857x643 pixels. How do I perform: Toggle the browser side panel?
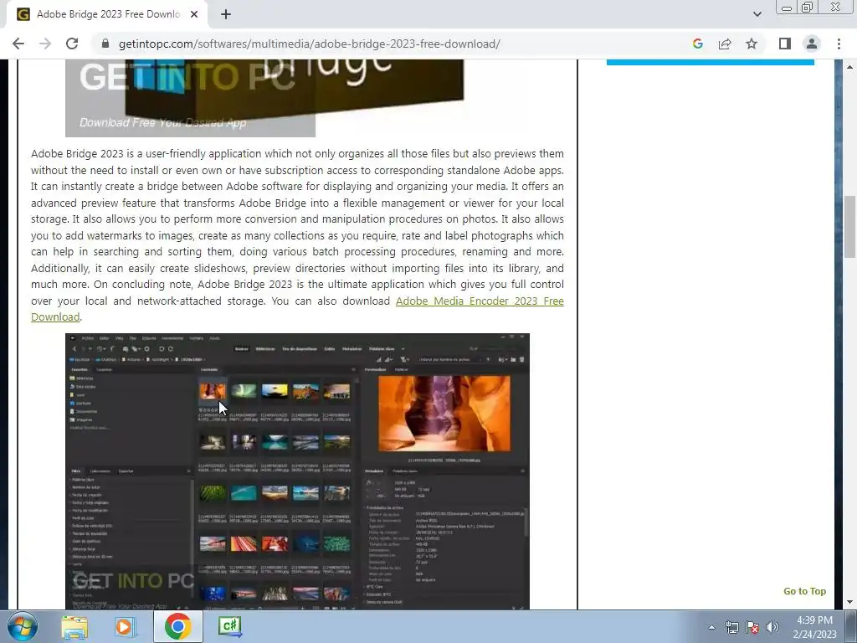(785, 44)
